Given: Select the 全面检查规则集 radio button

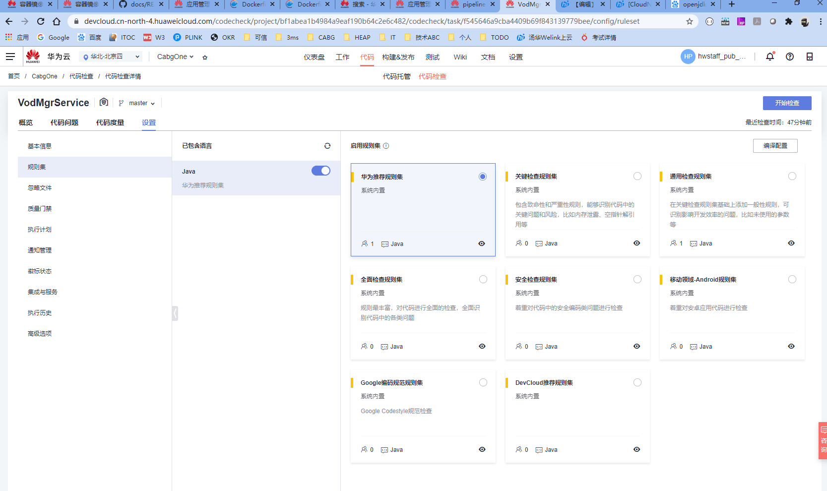Looking at the screenshot, I should click(483, 279).
